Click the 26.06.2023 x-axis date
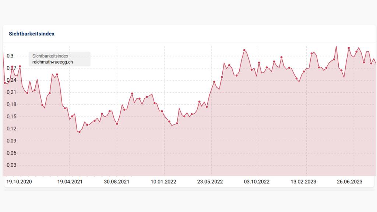This screenshot has height=212, width=377. (350, 182)
